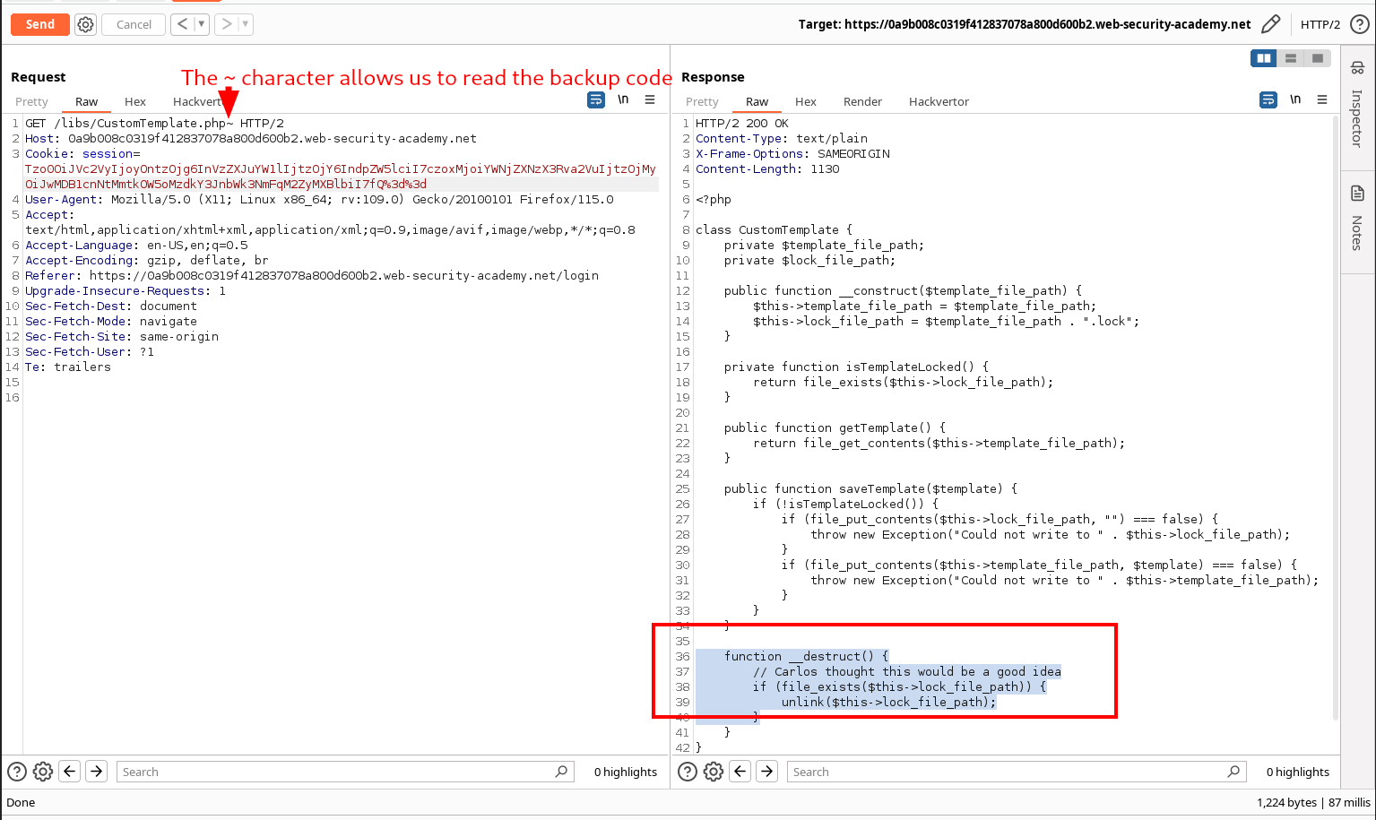Switch Response view to Pretty tab

click(703, 101)
